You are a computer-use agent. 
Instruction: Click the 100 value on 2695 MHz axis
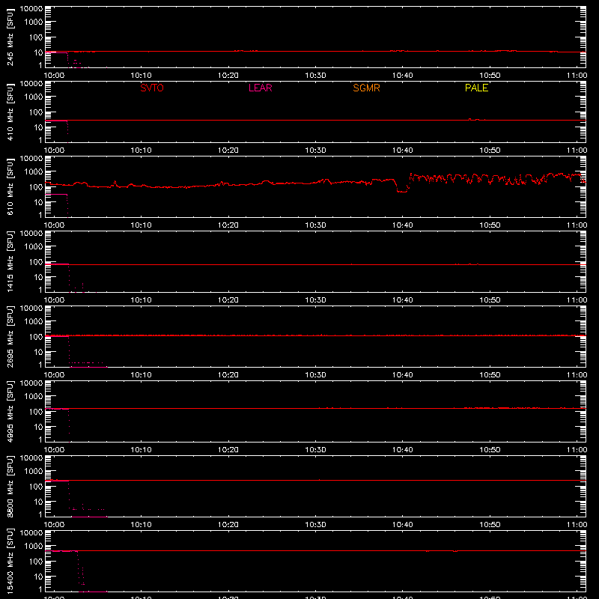[36, 337]
